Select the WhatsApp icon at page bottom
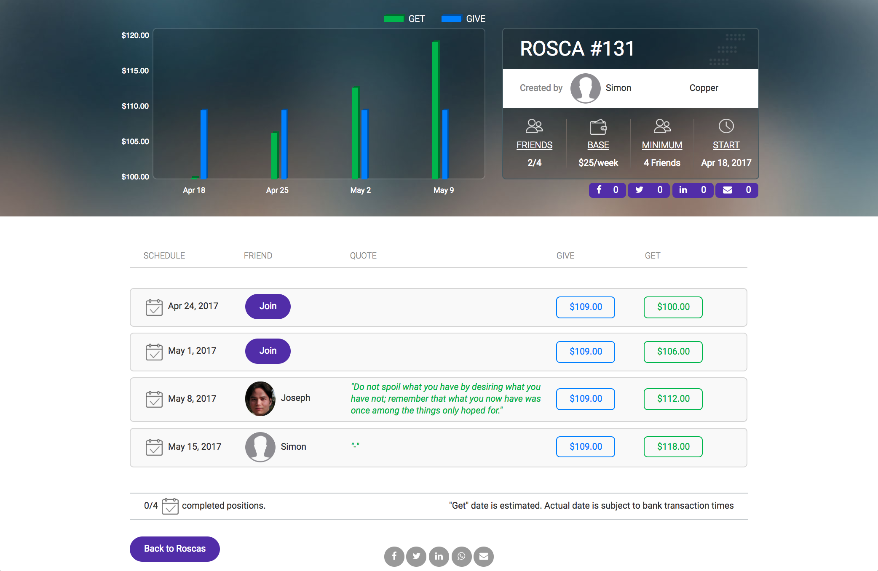 click(x=461, y=556)
